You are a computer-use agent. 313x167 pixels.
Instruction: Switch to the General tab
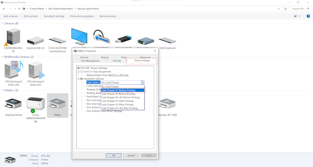[x=84, y=57]
